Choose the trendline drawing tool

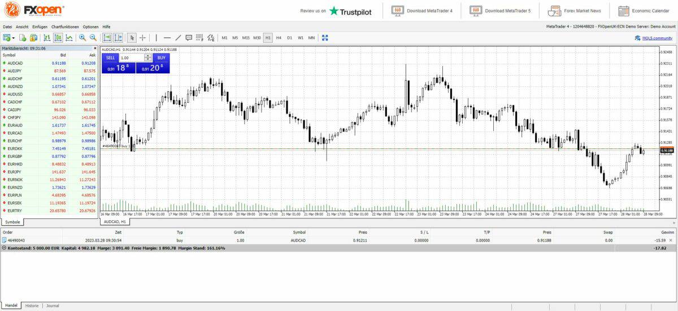point(178,38)
